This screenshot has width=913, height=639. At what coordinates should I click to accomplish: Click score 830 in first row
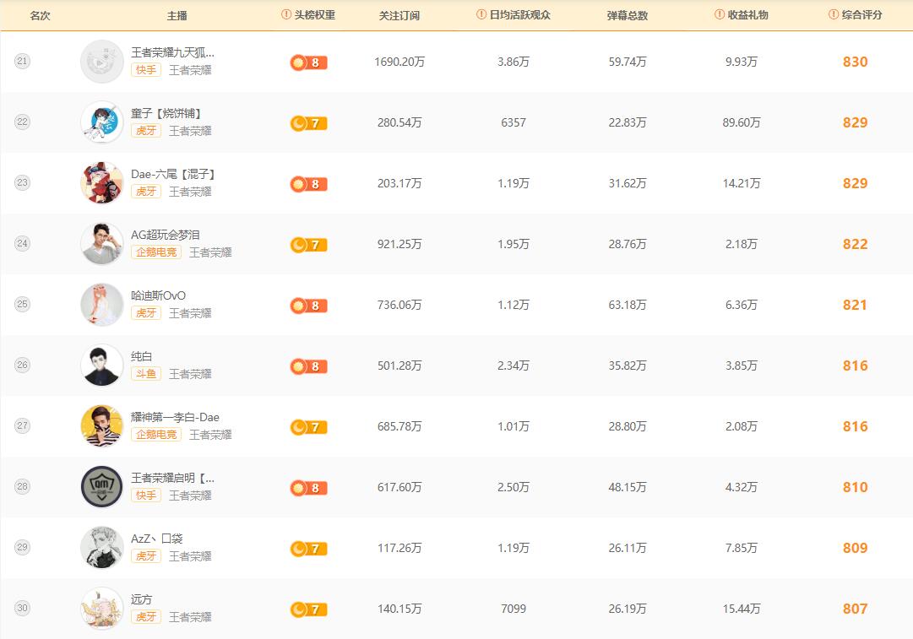(x=855, y=62)
